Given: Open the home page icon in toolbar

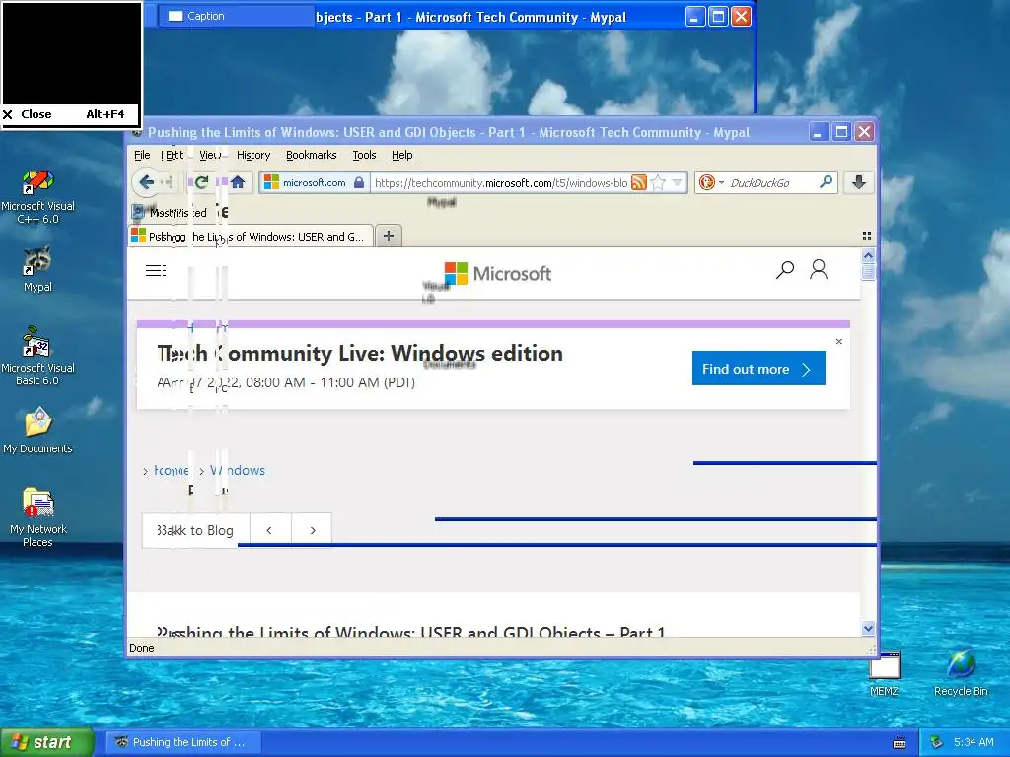Looking at the screenshot, I should pos(238,182).
